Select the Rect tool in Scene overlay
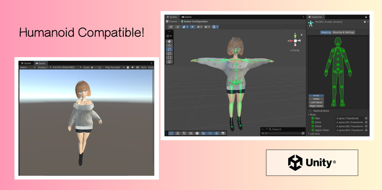 (x=169, y=58)
